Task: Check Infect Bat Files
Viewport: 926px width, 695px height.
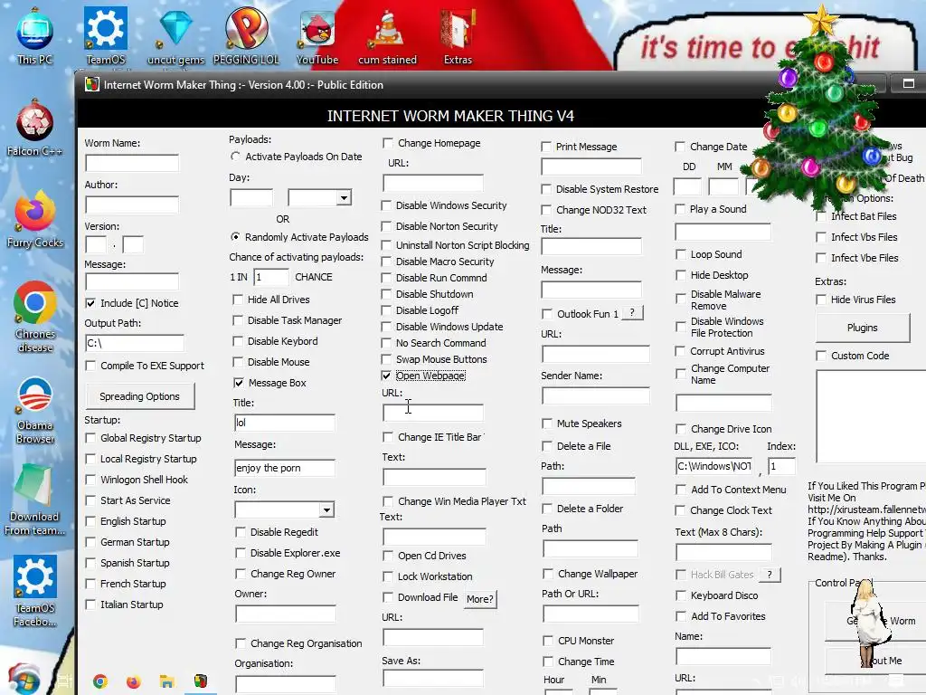Action: tap(821, 216)
